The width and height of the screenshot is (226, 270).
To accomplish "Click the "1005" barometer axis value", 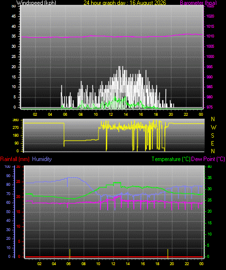I will point(210,46).
